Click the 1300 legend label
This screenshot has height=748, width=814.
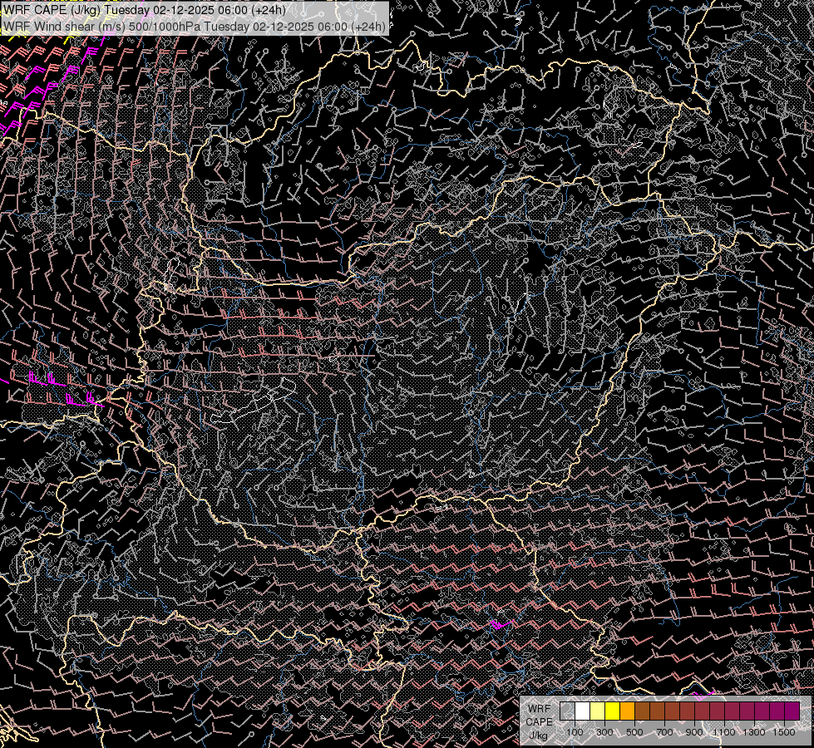[x=754, y=732]
